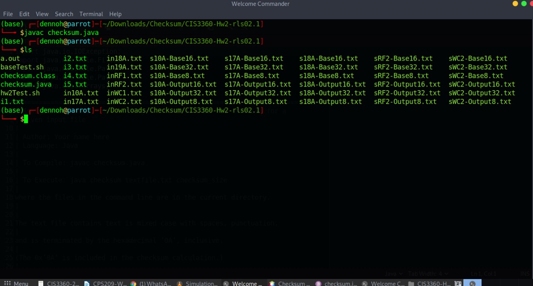Click the terminal prompt cursor line

point(26,119)
